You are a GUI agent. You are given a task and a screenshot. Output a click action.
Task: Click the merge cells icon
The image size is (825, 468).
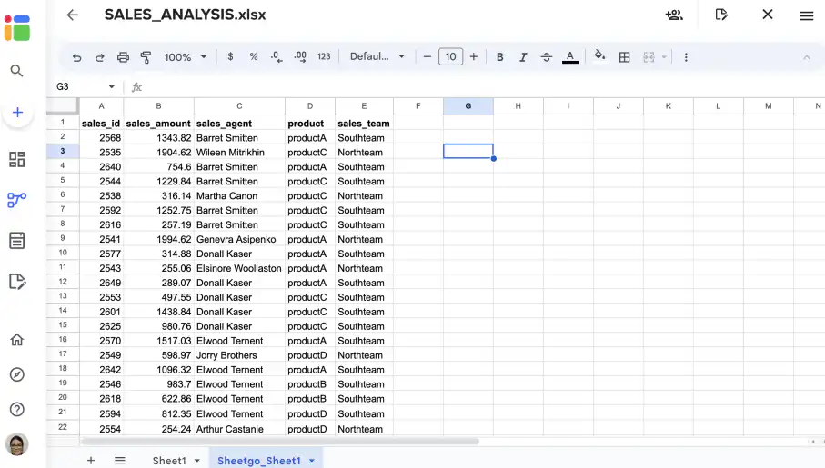(x=649, y=57)
